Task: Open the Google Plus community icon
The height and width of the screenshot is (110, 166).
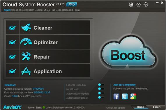Action: pos(133,96)
